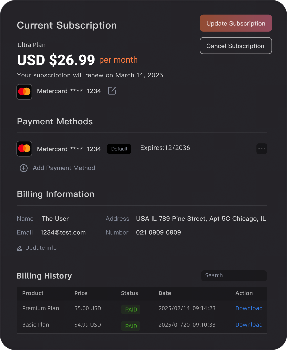Select the Mastercard logo in Payment Methods
This screenshot has height=350, width=287.
coord(24,149)
